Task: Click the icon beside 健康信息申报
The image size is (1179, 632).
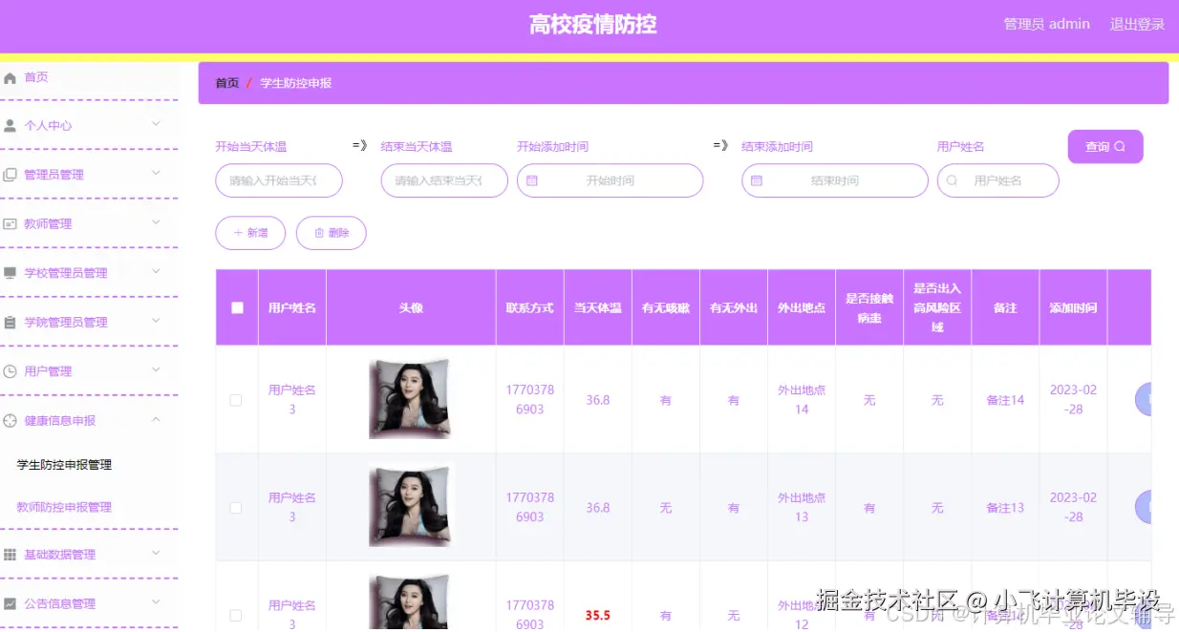Action: [11, 420]
